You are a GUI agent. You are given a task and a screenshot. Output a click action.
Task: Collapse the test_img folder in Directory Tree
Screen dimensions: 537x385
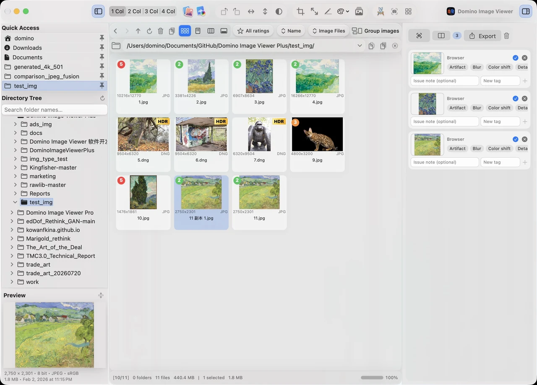point(16,202)
